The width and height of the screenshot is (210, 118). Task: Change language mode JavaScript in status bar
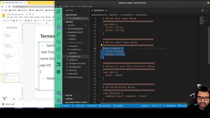170,106
